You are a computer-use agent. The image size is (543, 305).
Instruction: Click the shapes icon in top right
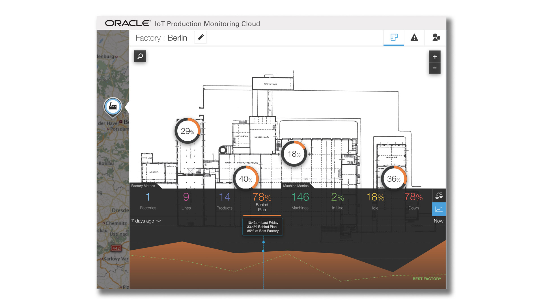click(x=436, y=37)
